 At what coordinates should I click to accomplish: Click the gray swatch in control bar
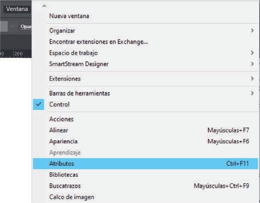pos(4,26)
